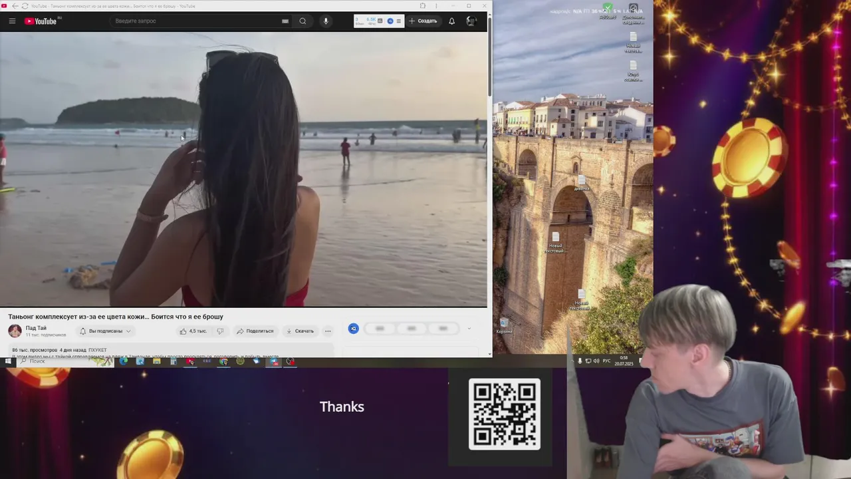851x479 pixels.
Task: Click the Скачать download button
Action: coord(300,331)
